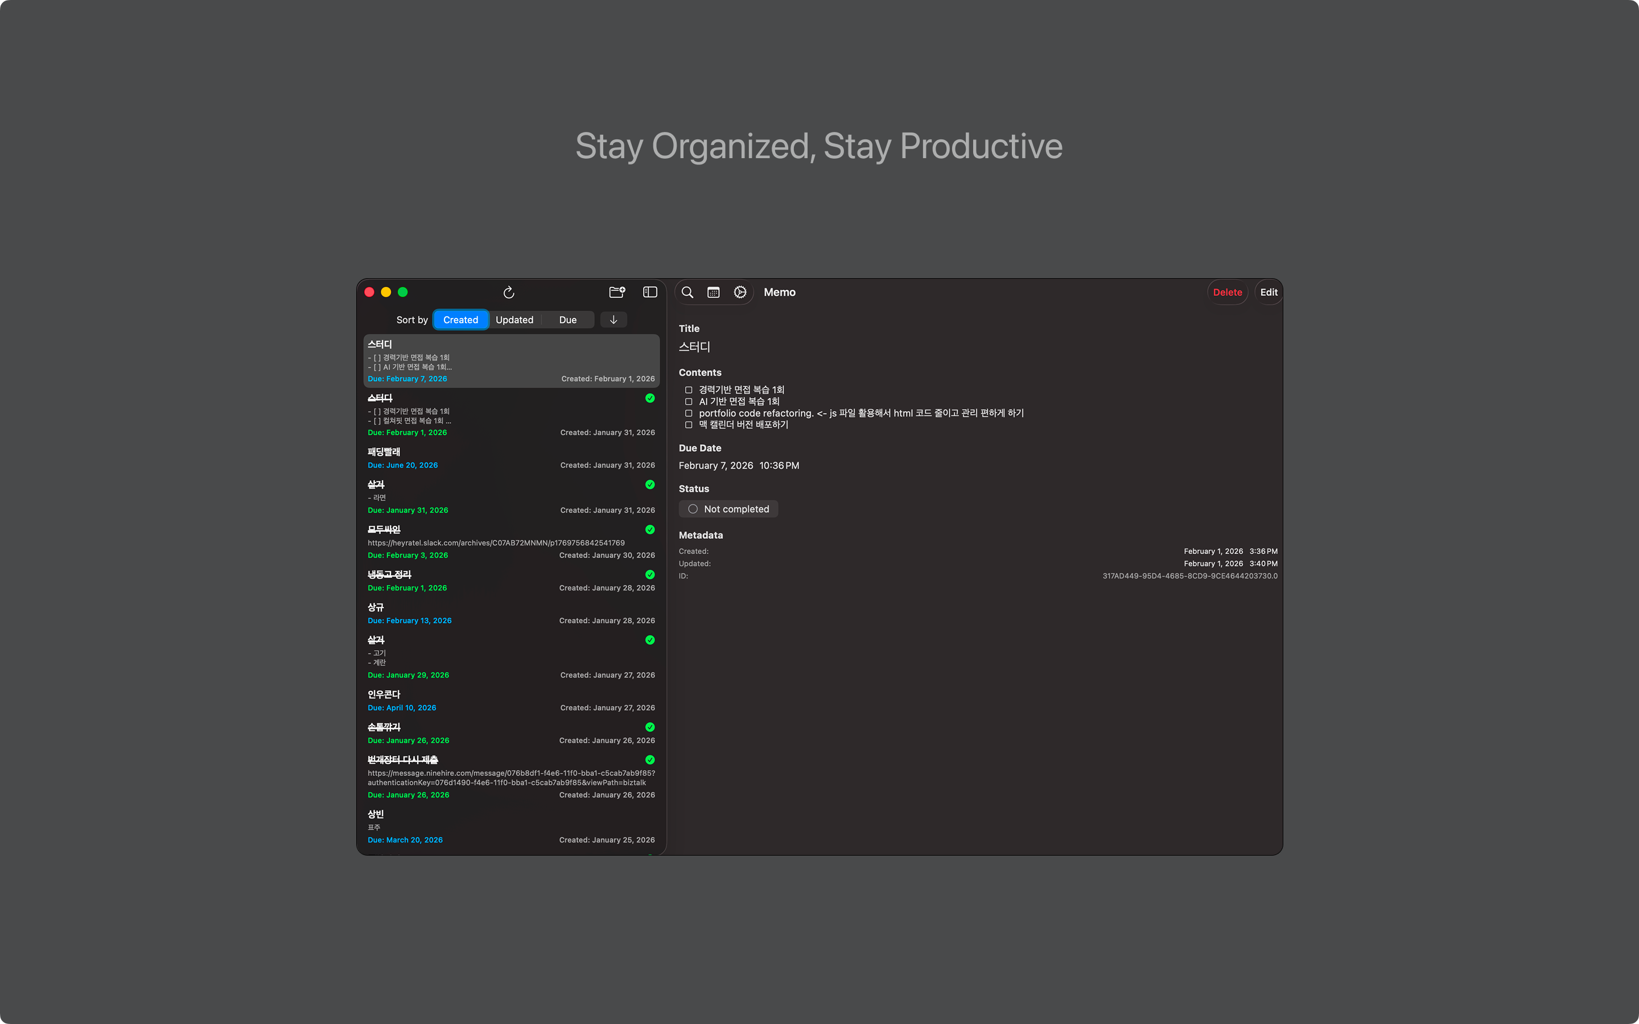Click the message.ninehire.com URL text
The width and height of the screenshot is (1639, 1024).
click(x=512, y=778)
